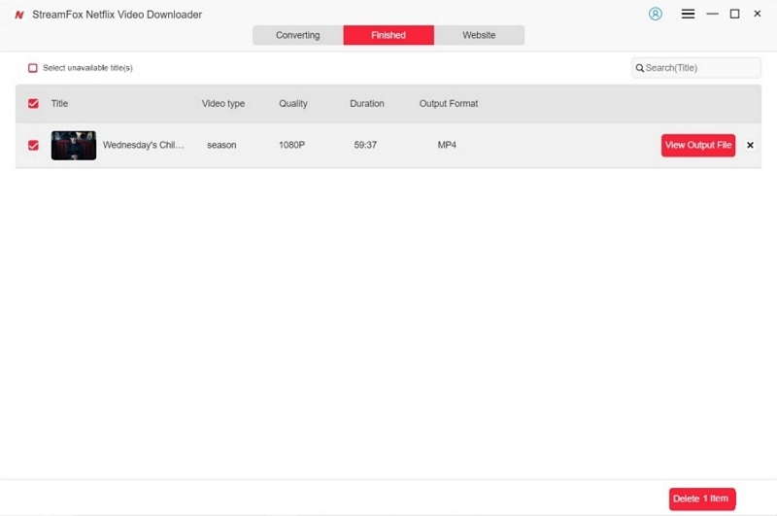The height and width of the screenshot is (516, 777).
Task: Switch to the Website tab
Action: pos(479,35)
